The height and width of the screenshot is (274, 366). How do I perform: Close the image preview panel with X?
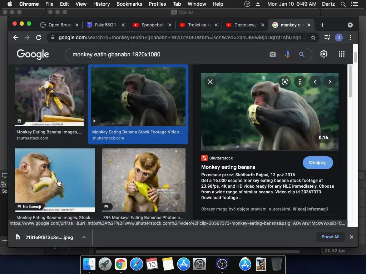[x=210, y=82]
